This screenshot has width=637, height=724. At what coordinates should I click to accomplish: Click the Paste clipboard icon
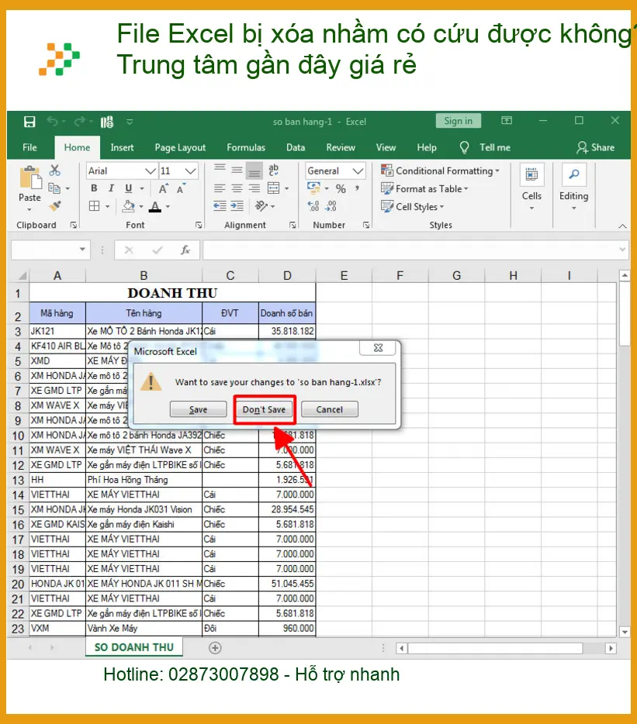[x=30, y=178]
